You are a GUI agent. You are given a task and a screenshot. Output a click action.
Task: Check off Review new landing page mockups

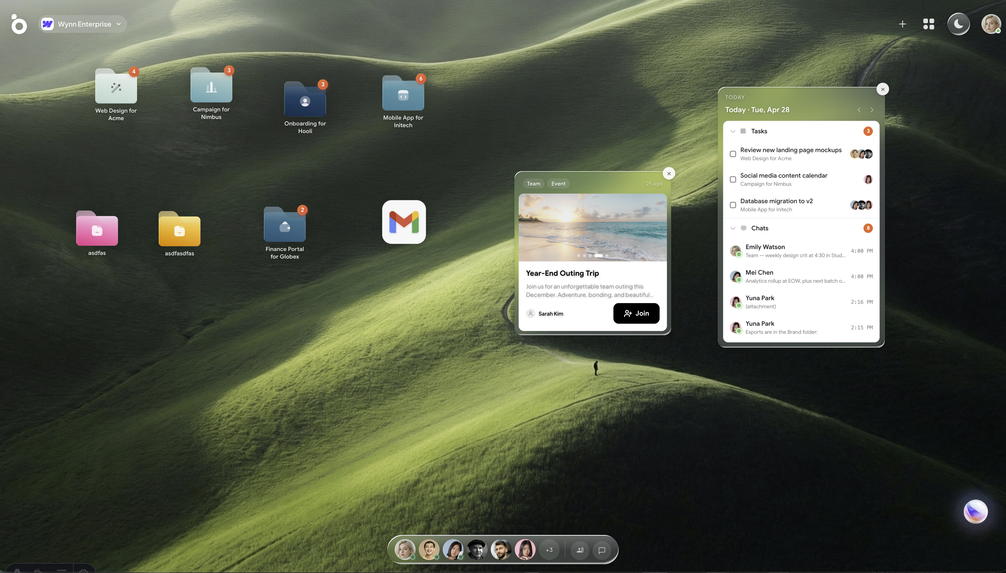(x=733, y=154)
